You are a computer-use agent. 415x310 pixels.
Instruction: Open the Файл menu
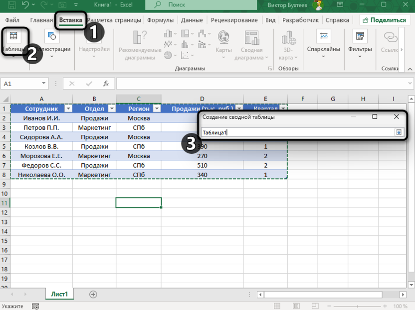(12, 20)
